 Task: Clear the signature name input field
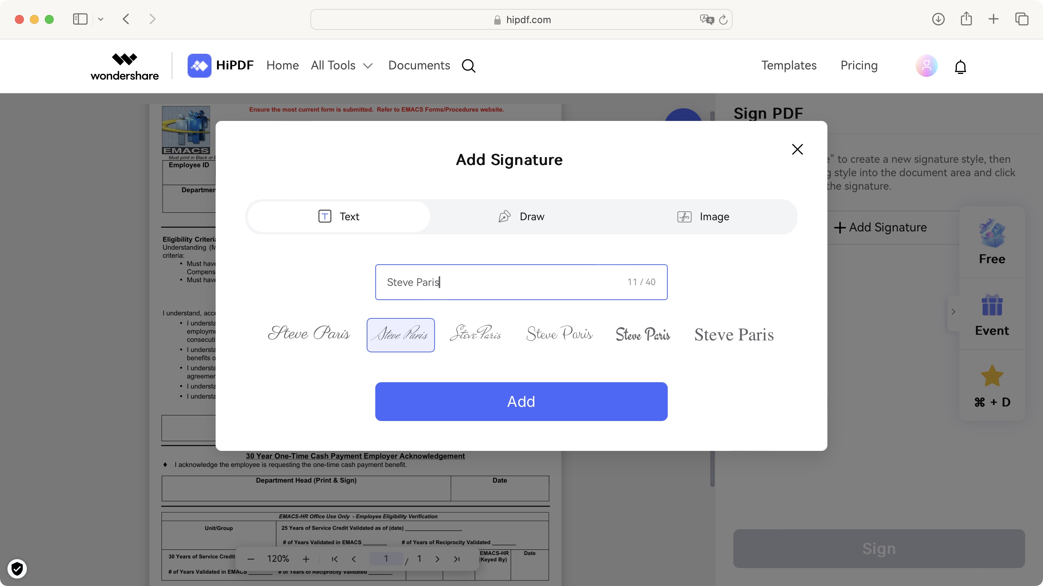521,281
